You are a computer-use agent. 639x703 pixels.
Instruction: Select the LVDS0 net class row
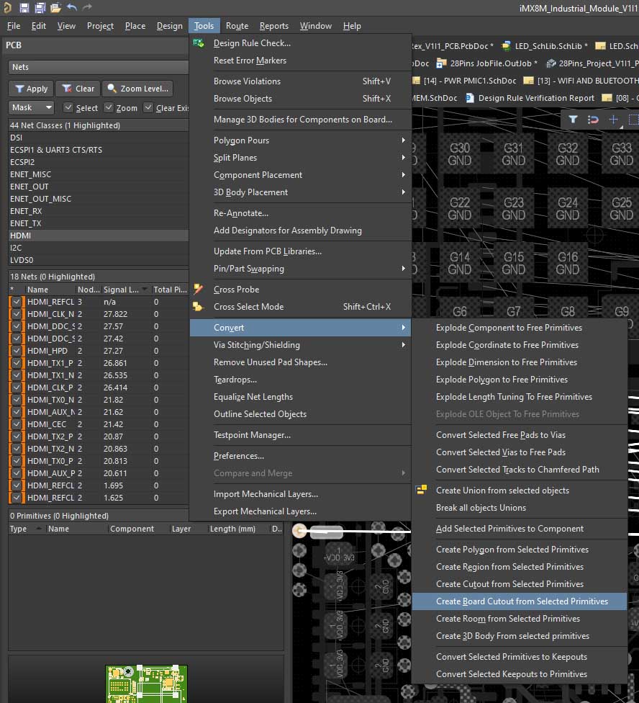point(22,260)
